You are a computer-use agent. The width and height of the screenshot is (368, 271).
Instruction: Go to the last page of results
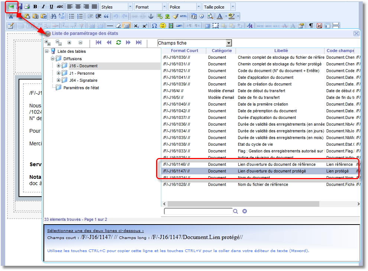tap(139, 43)
